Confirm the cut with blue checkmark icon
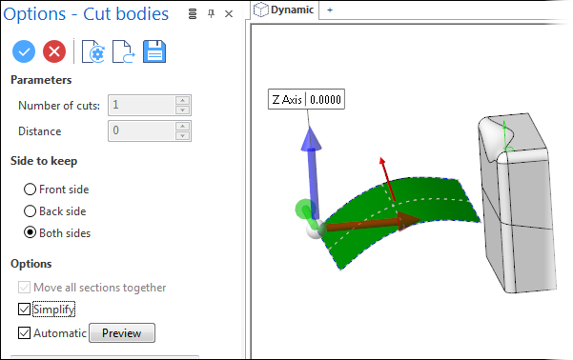 [x=24, y=51]
